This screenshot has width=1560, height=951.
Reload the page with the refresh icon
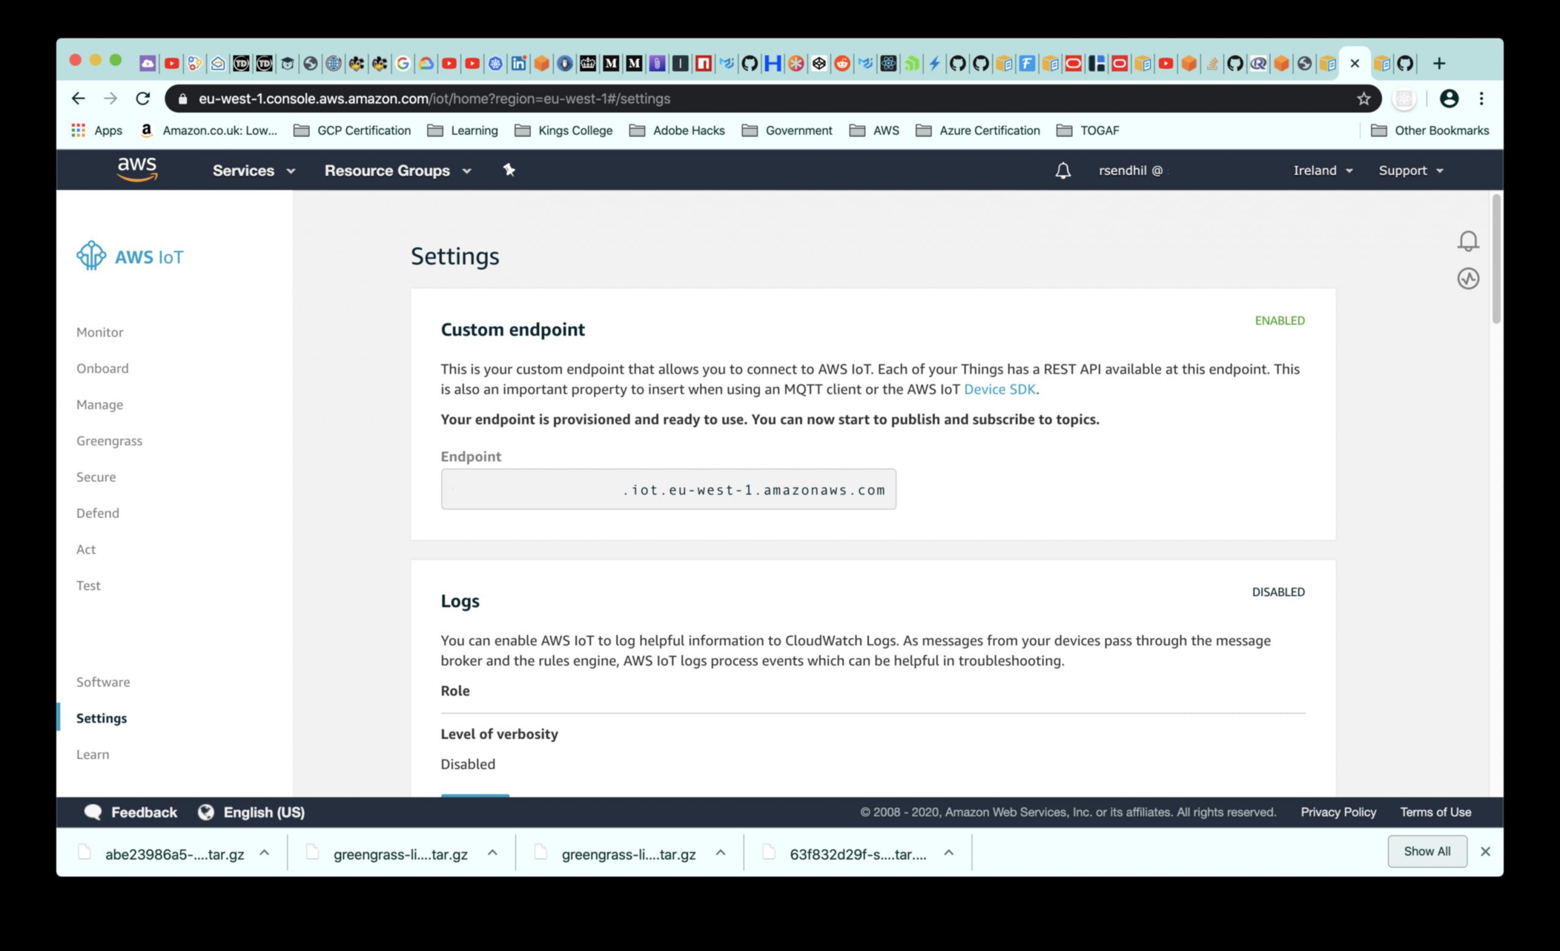point(143,99)
